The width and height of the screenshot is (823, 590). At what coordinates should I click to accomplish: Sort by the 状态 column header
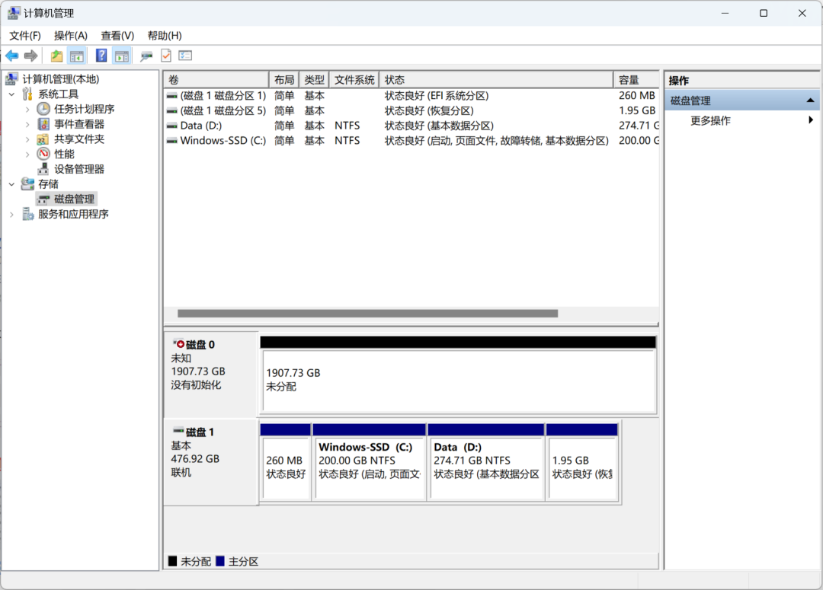496,80
